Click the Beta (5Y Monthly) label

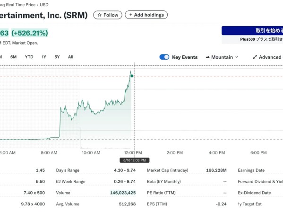coord(163,182)
